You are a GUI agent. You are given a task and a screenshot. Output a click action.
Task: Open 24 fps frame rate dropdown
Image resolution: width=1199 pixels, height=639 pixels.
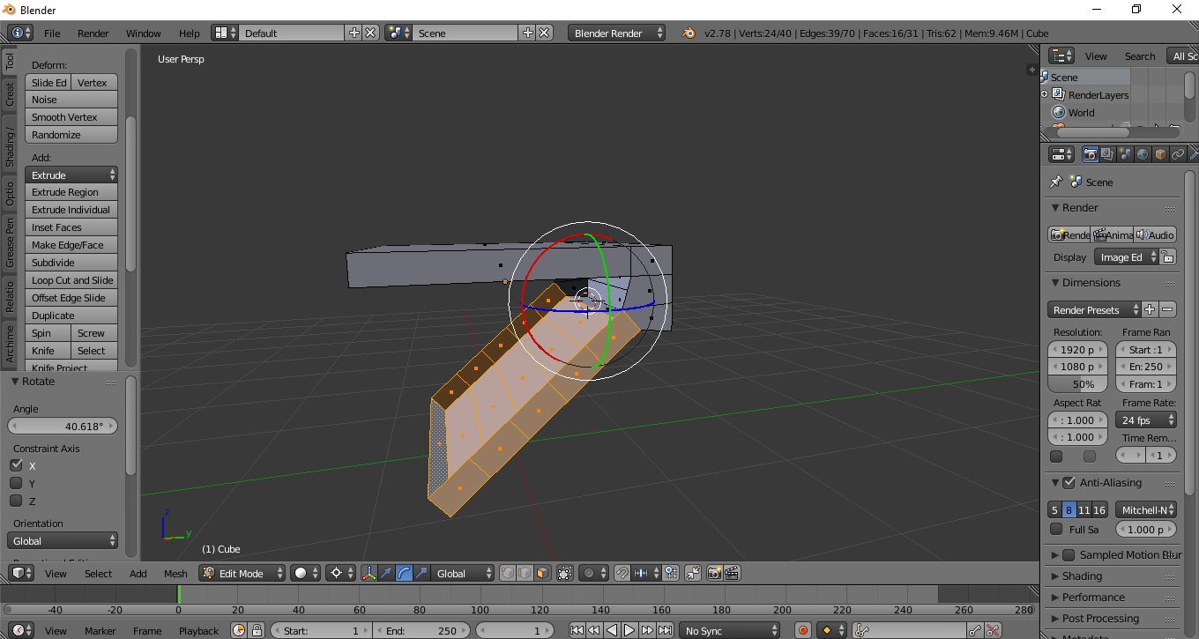point(1146,420)
